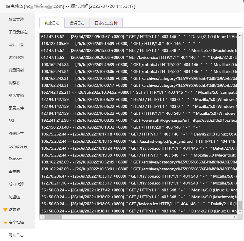Click the log scroll-up arrow
This screenshot has width=244, height=241.
click(x=240, y=35)
